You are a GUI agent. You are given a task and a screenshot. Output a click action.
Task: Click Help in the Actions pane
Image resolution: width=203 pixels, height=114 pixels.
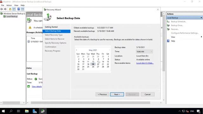[173, 41]
